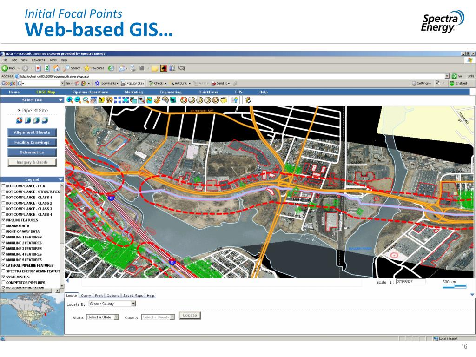Click the Alignment Sheets button
Viewport: 476px width, 357px height.
click(32, 132)
